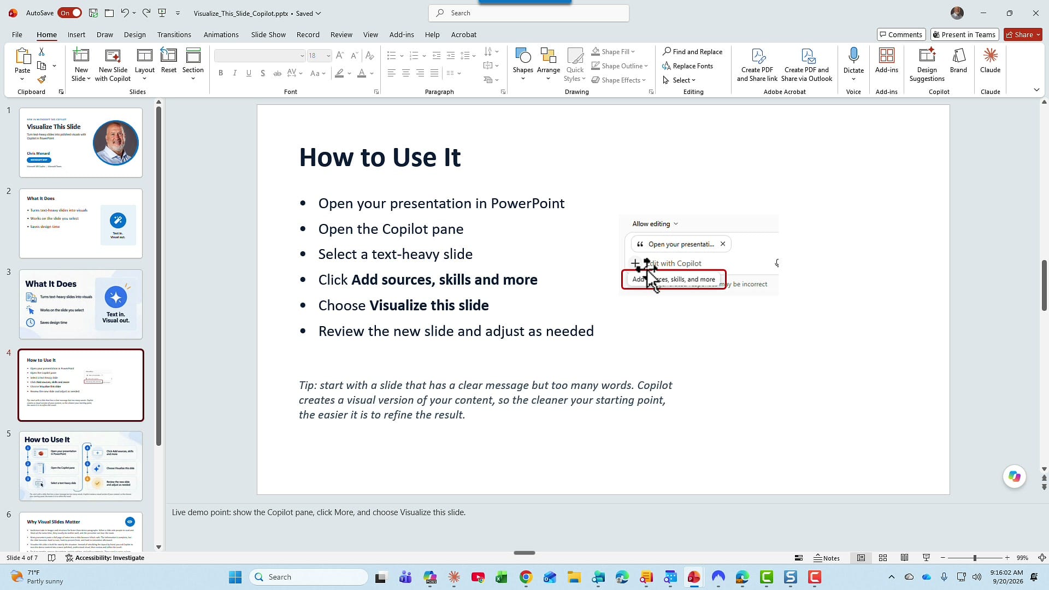
Task: Insert a New Slide with Copilot
Action: 113,65
